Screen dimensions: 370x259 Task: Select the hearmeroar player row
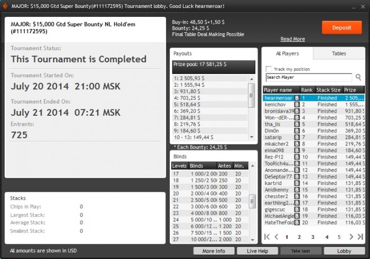(313, 98)
